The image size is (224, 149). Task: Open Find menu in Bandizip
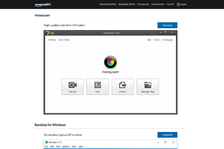click(x=58, y=146)
